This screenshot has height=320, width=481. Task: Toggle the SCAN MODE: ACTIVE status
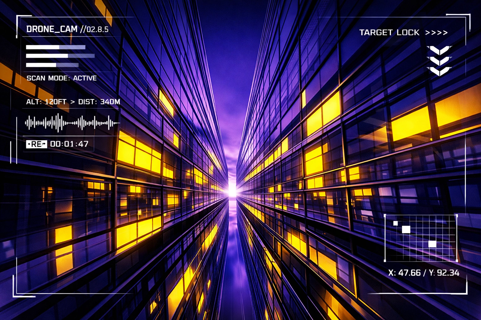[x=62, y=78]
